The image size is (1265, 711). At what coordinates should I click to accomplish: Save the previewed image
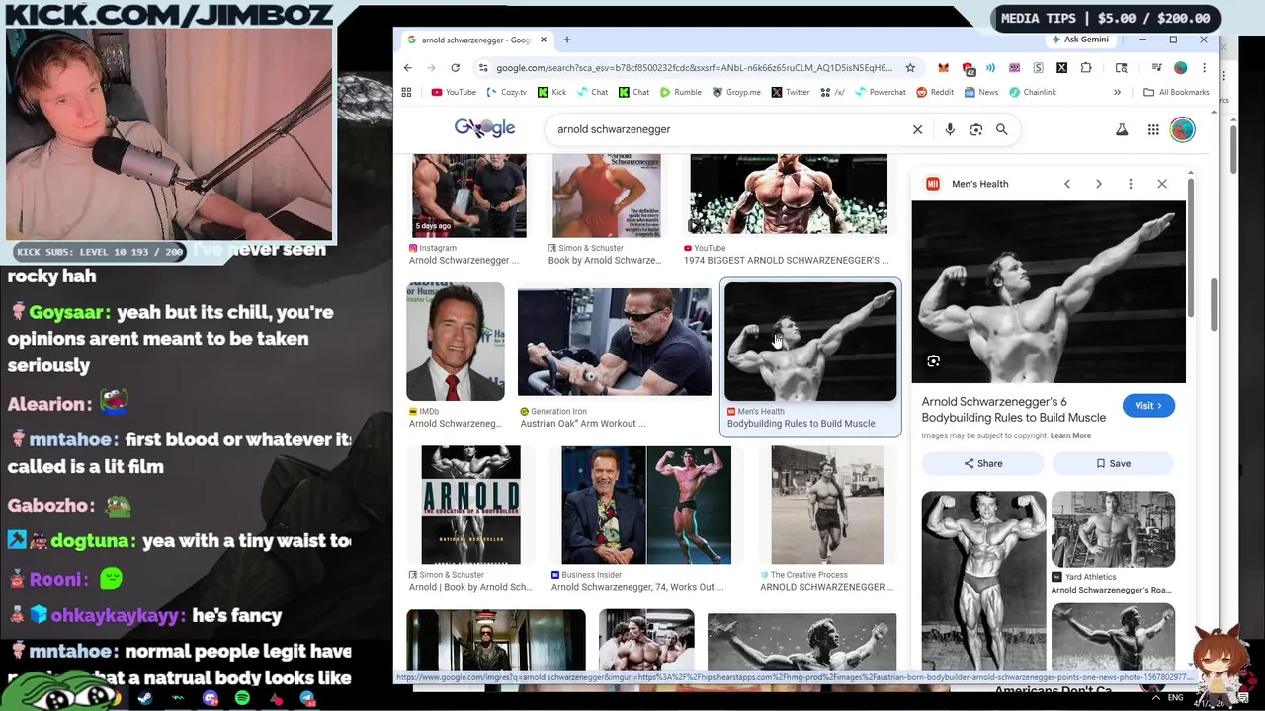[1113, 463]
